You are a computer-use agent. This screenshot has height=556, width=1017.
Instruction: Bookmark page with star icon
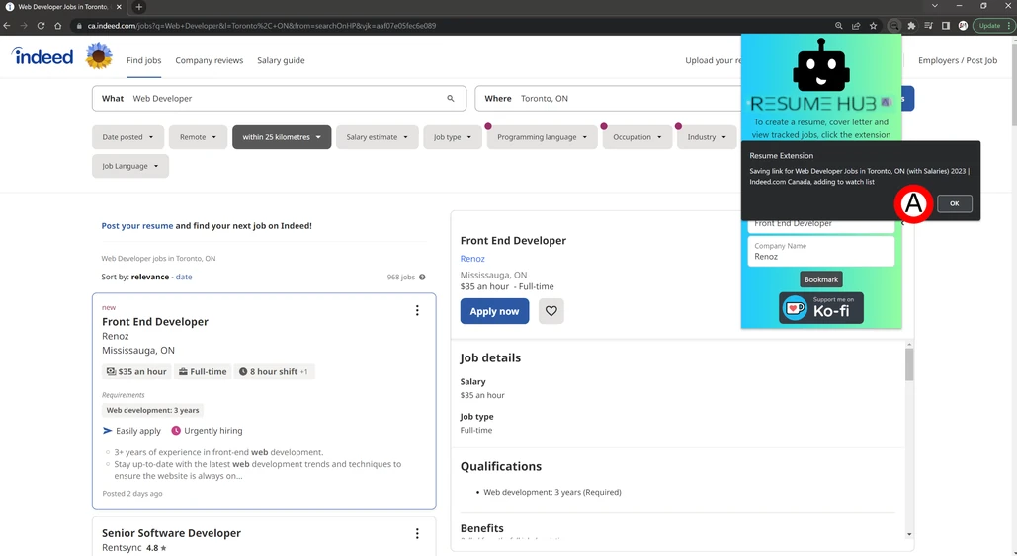(873, 26)
